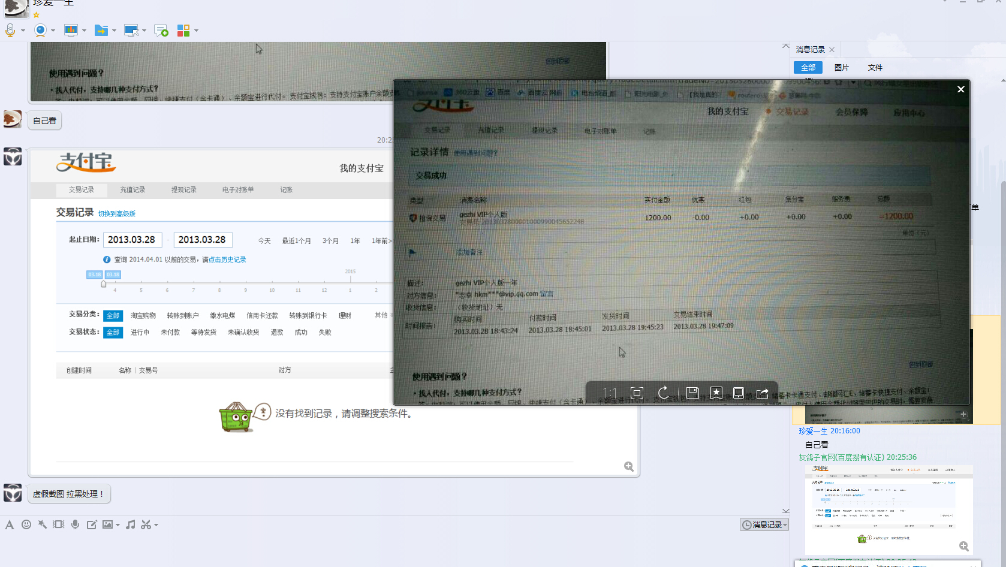This screenshot has width=1006, height=567.
Task: Open avatar next to '虚假截图' message
Action: (x=13, y=493)
